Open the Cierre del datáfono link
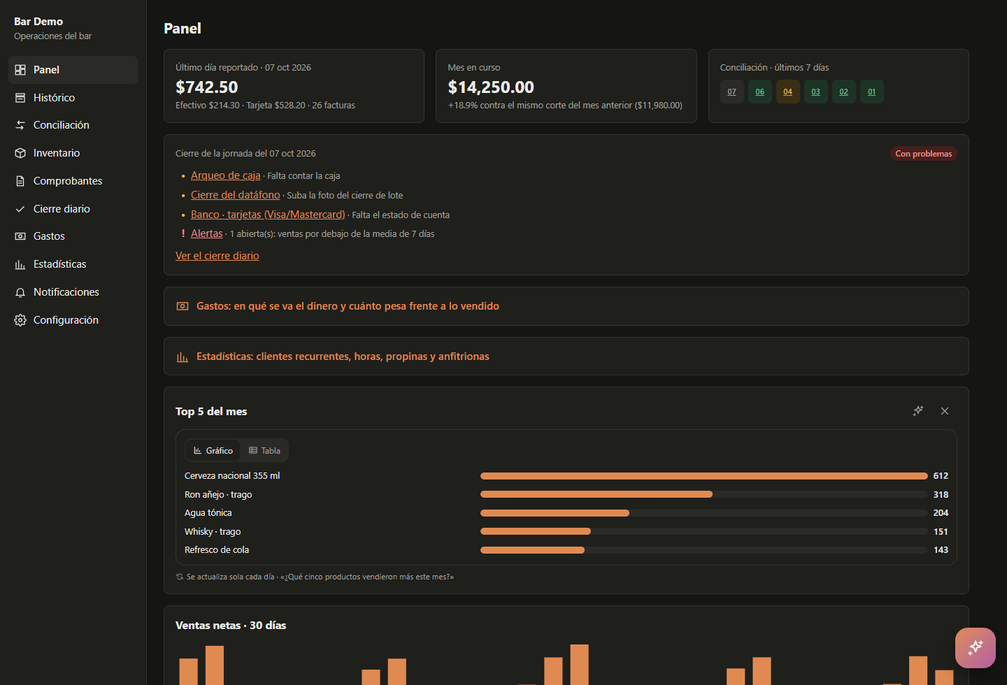 (x=235, y=195)
